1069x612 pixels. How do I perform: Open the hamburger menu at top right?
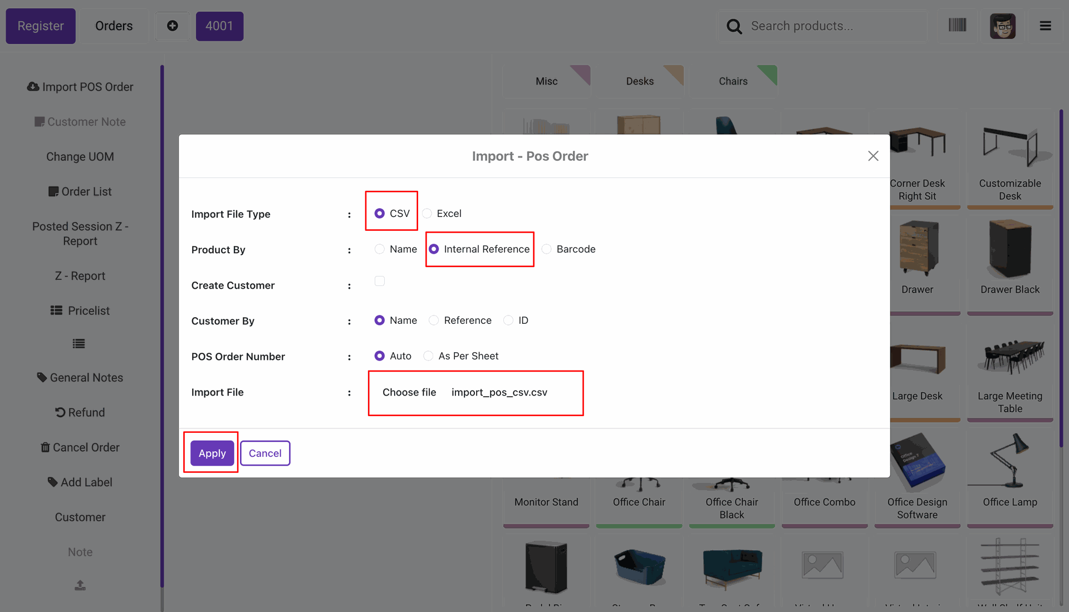click(1045, 26)
